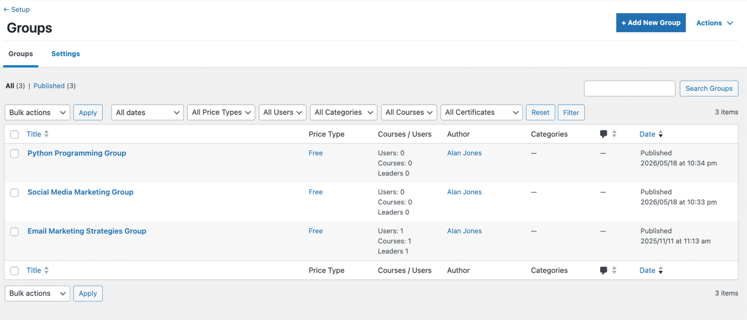747x320 pixels.
Task: Click the Filter button
Action: (571, 113)
